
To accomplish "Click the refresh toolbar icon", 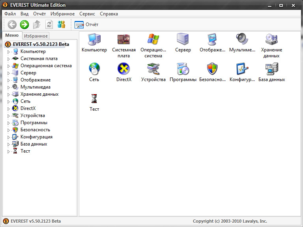I will pyautogui.click(x=49, y=25).
